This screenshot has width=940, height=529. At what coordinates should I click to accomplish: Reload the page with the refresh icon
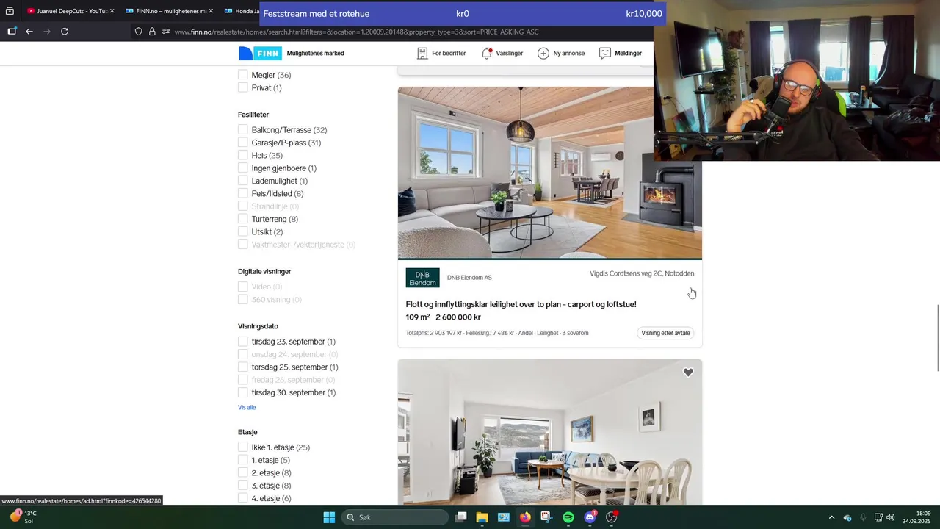pyautogui.click(x=65, y=32)
